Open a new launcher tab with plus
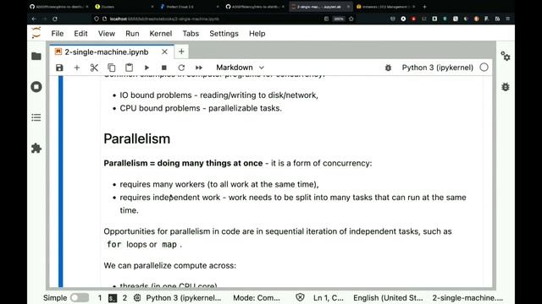Viewport: 542px width, 304px height. (181, 52)
